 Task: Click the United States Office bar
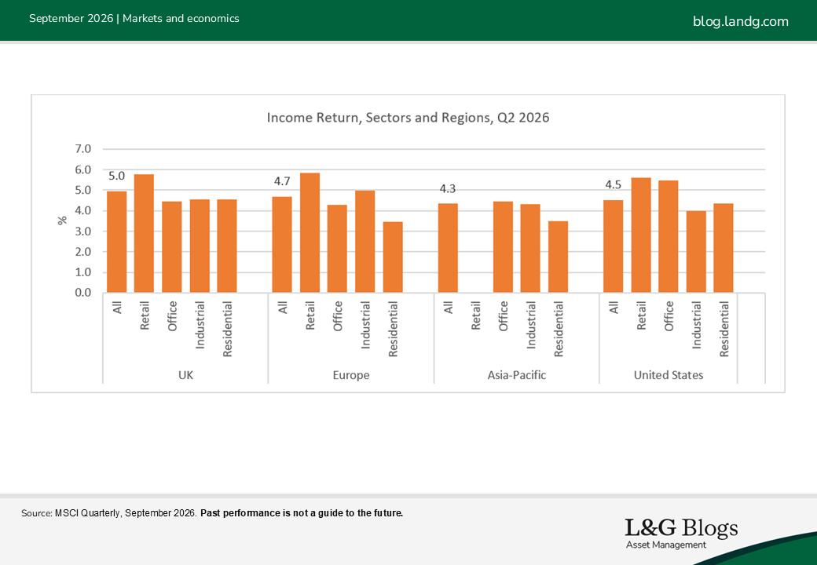tap(669, 237)
